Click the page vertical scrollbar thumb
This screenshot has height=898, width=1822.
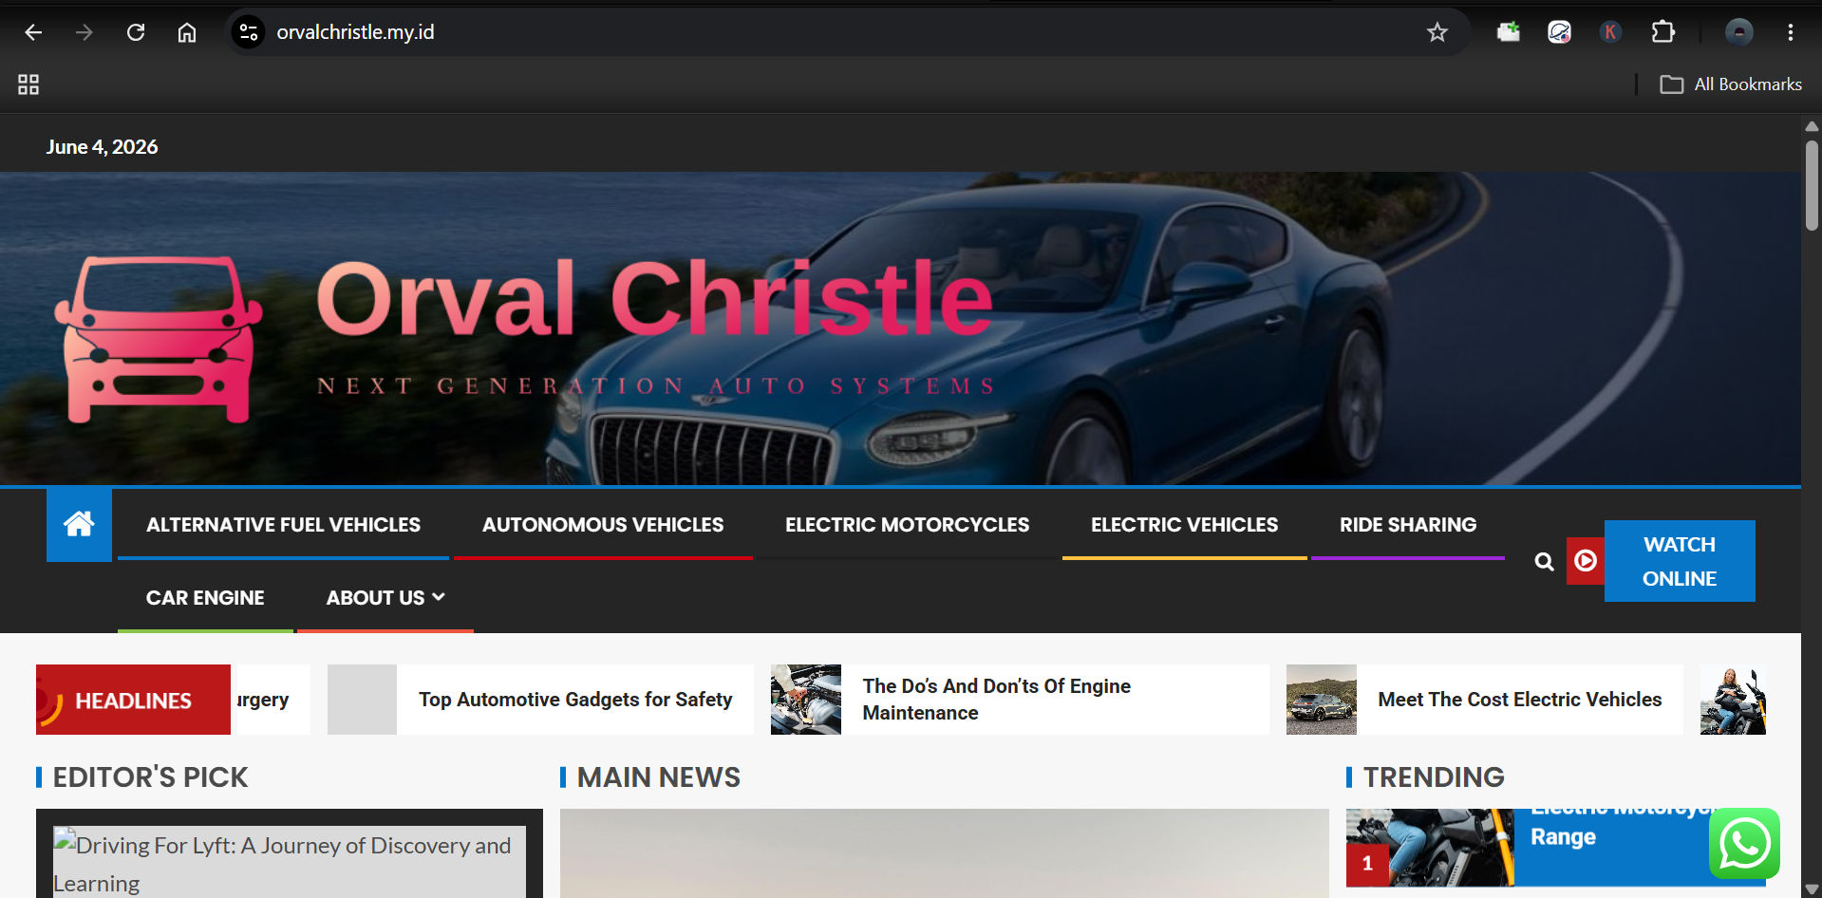1812,185
